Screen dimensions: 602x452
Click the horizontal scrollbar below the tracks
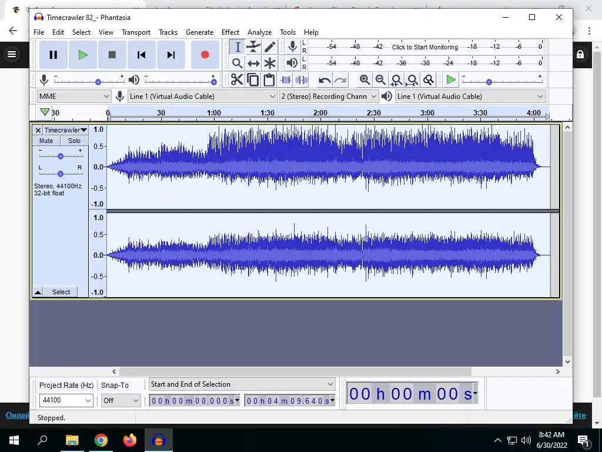pos(295,372)
